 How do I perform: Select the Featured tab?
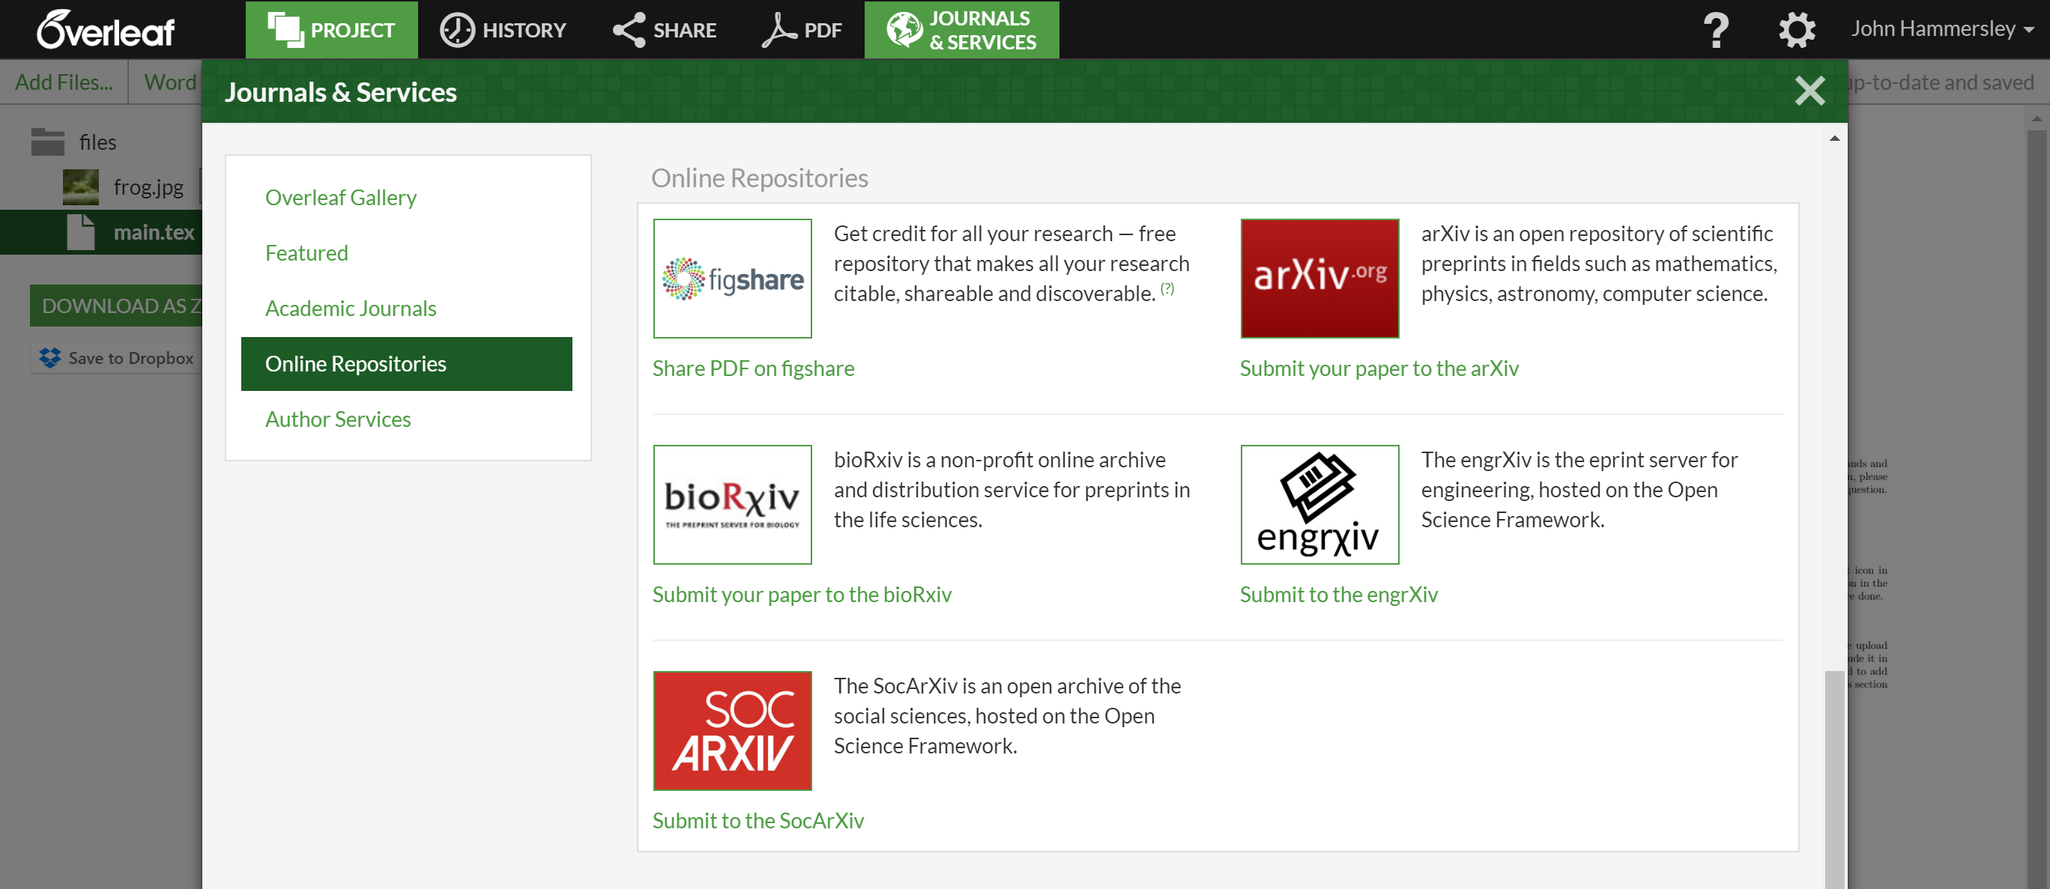(306, 251)
